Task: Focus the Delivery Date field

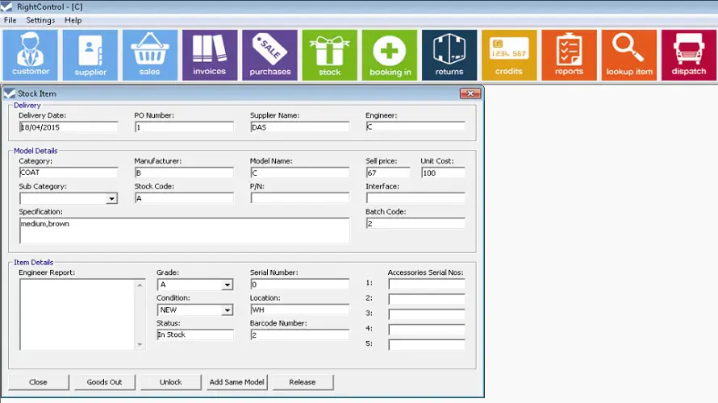Action: (x=69, y=127)
